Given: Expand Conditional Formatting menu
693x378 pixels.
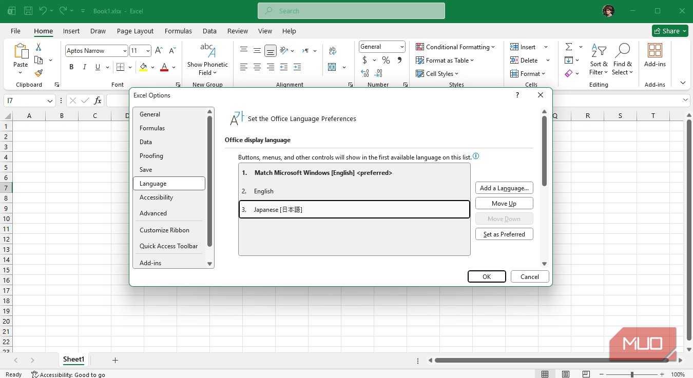Looking at the screenshot, I should (455, 47).
